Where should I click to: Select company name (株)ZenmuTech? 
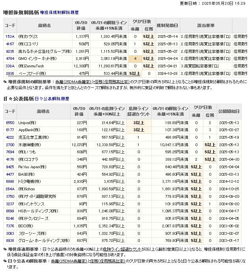31,66
